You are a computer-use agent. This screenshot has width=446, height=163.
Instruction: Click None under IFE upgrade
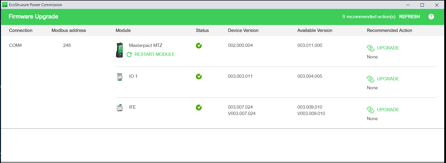point(372,119)
